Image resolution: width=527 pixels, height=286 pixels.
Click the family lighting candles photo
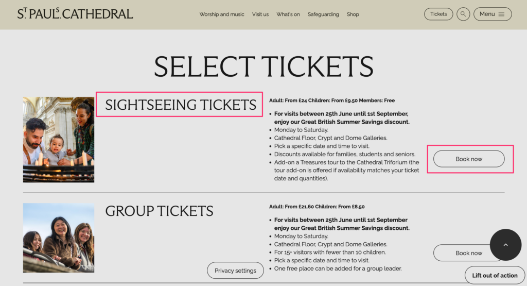point(59,140)
